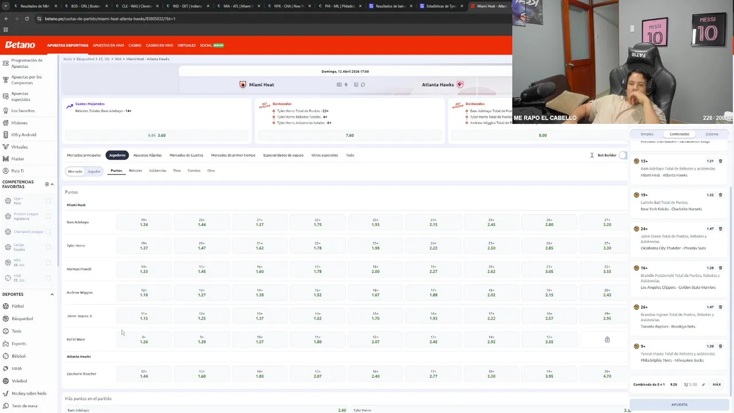Image resolution: width=734 pixels, height=413 pixels.
Task: Click the MÁX stake button
Action: [717, 384]
